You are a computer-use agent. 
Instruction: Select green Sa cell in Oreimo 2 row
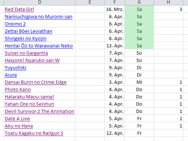pyautogui.click(x=139, y=24)
